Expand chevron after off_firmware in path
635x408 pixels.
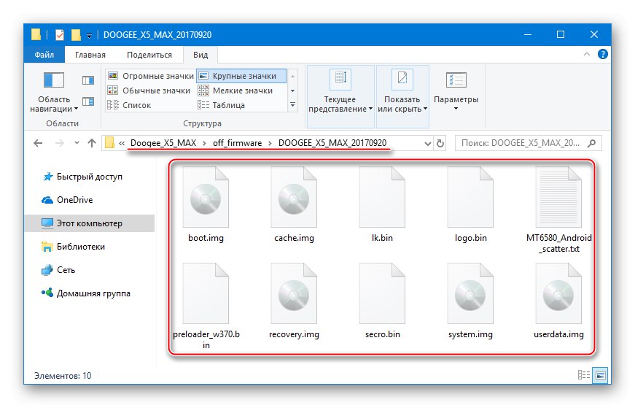tap(270, 143)
